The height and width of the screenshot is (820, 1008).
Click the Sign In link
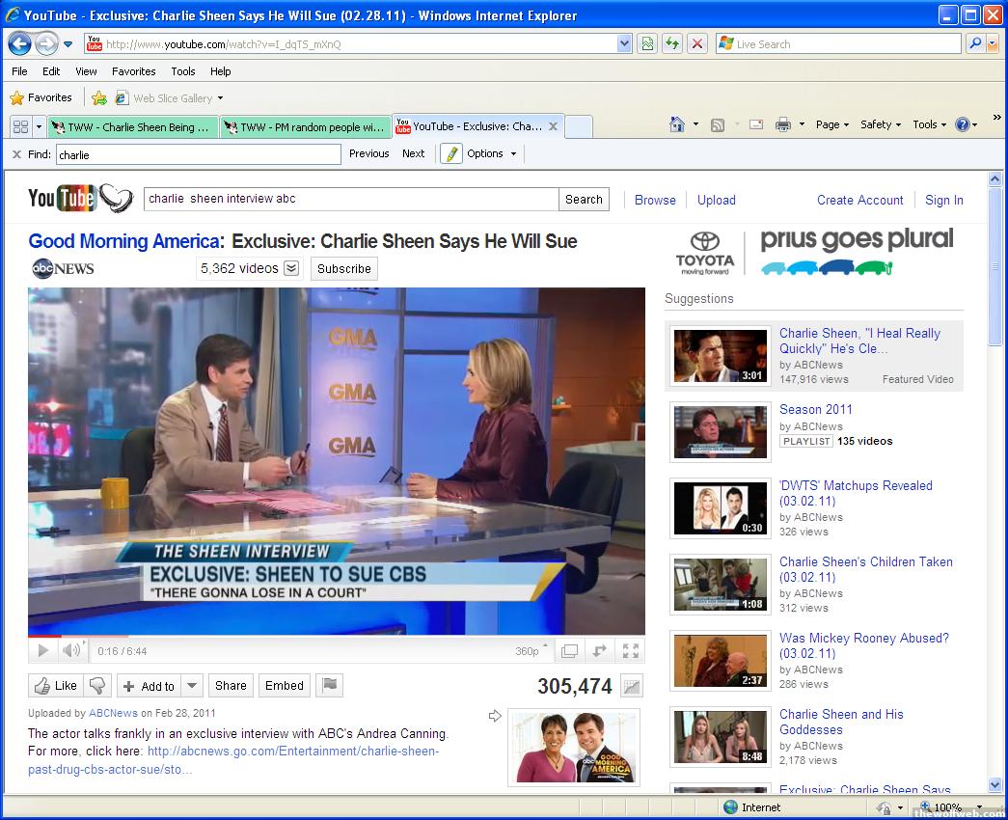click(x=943, y=200)
